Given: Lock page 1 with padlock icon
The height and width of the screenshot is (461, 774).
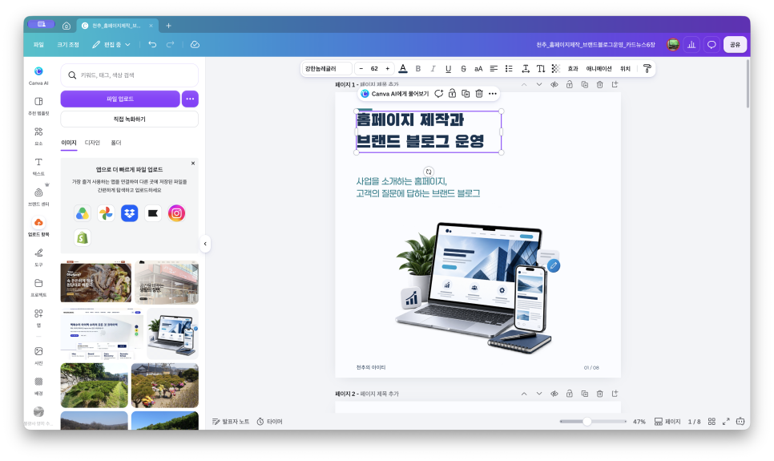Looking at the screenshot, I should pyautogui.click(x=569, y=84).
